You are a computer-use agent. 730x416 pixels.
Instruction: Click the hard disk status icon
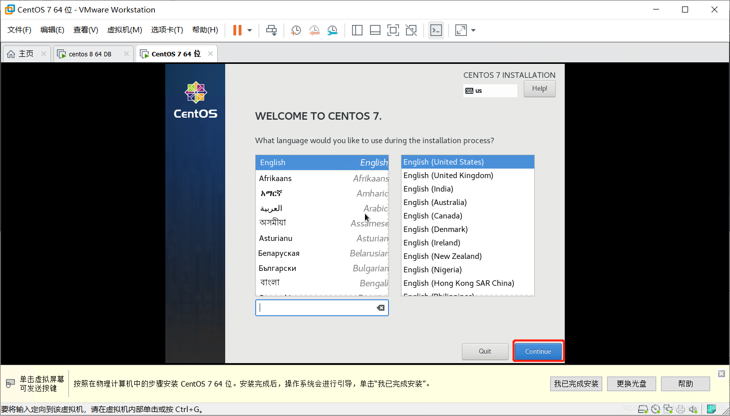(643, 409)
